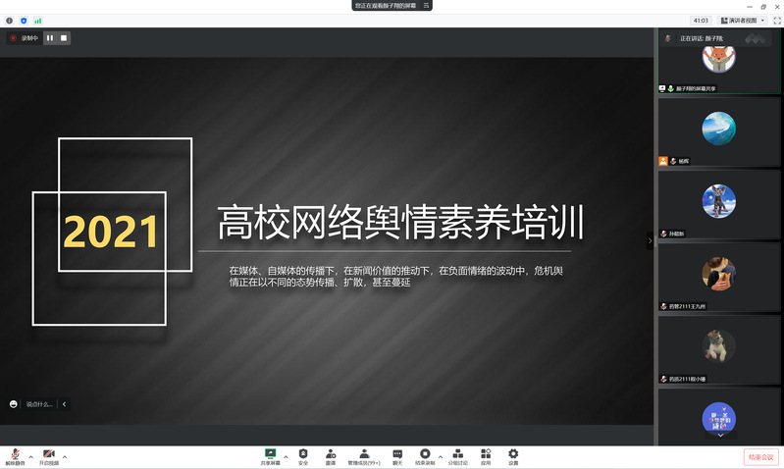Click the meeting info icon at top left
Viewport: 784px width, 469px height.
point(10,20)
